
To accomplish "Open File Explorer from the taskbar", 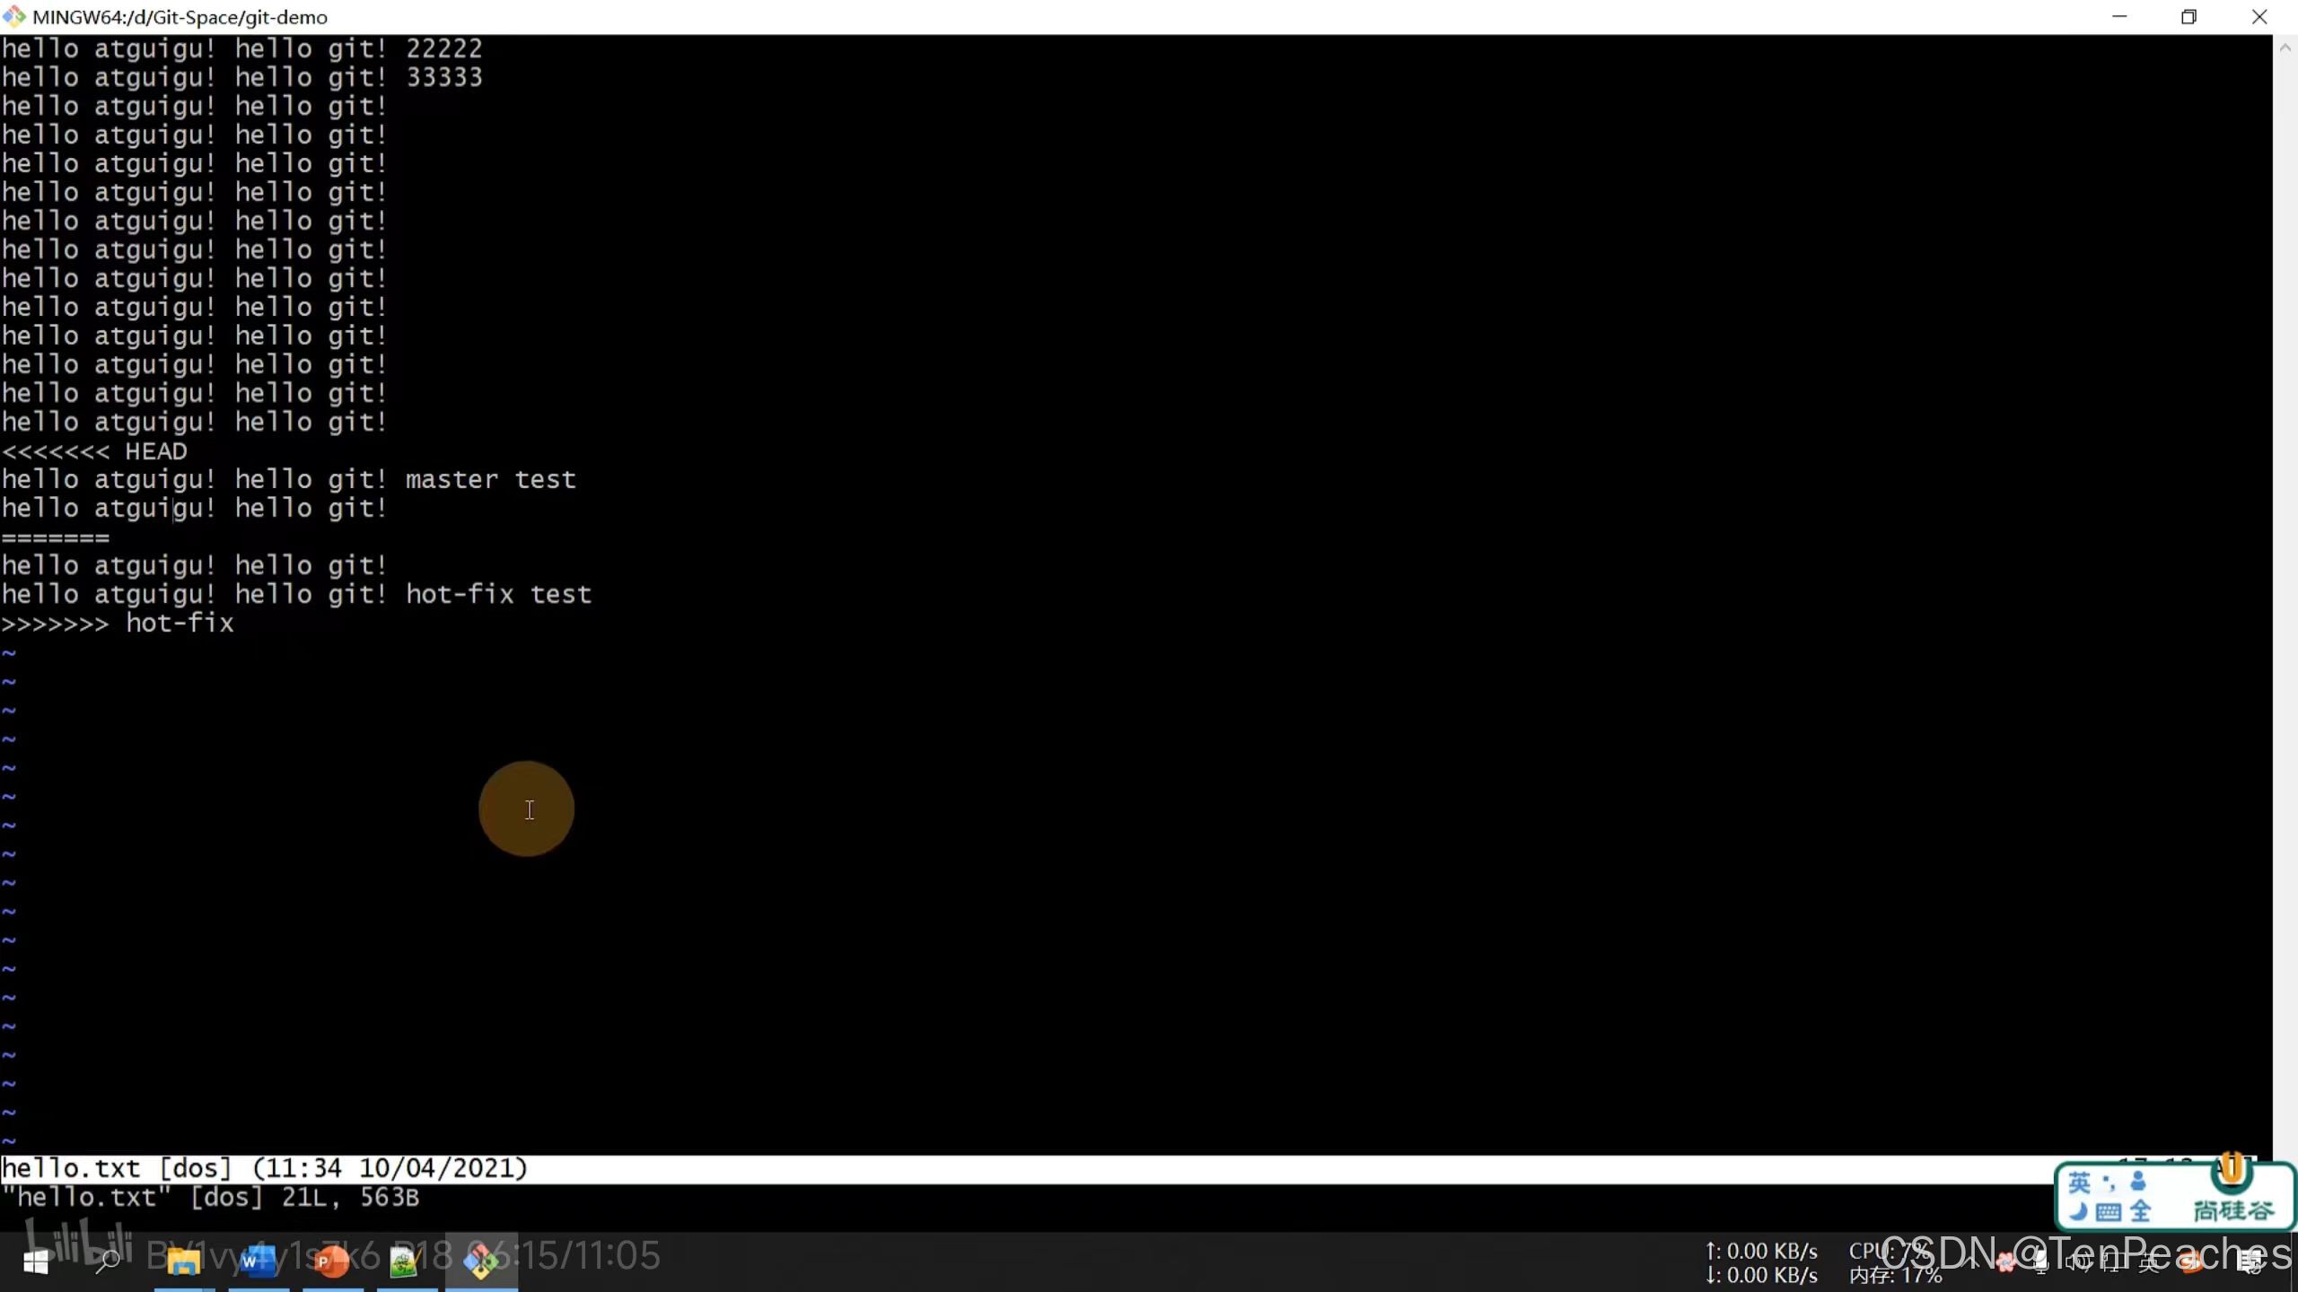I will point(183,1262).
